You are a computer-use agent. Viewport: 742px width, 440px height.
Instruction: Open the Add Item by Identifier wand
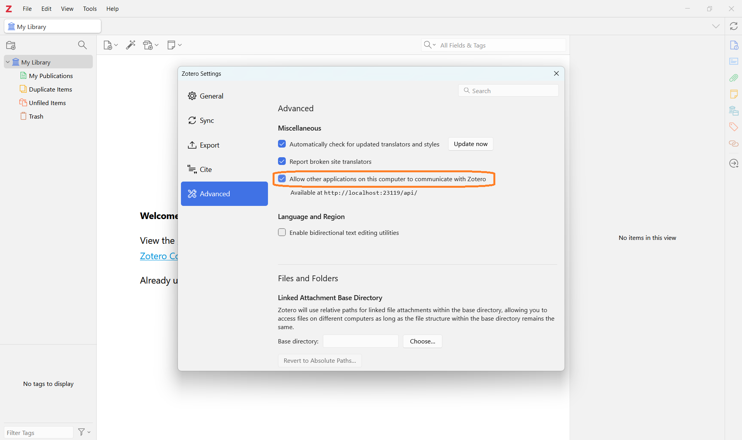point(131,45)
